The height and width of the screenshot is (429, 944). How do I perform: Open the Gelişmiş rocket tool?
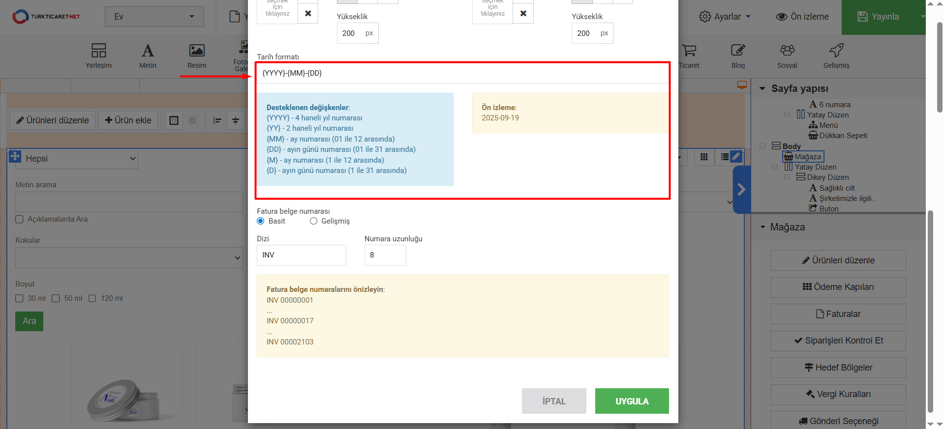(x=836, y=56)
